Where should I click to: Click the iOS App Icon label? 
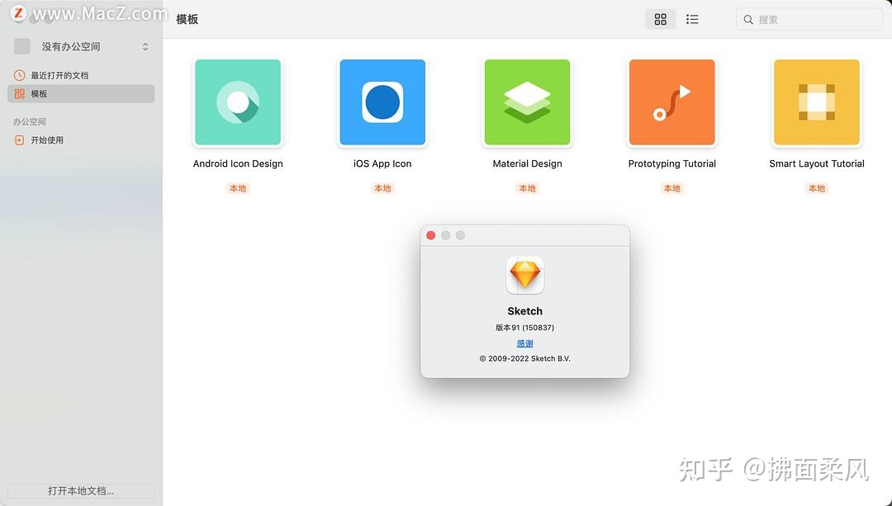(382, 163)
